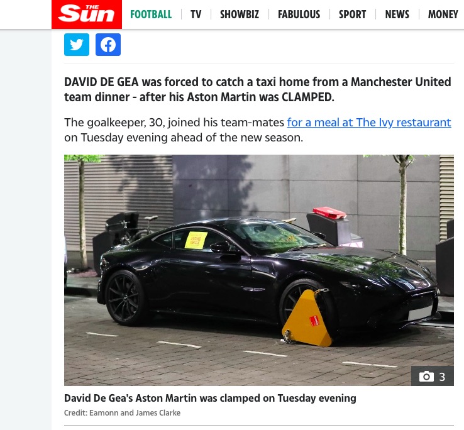The height and width of the screenshot is (430, 464).
Task: Open The Sun logo homepage
Action: pyautogui.click(x=87, y=14)
